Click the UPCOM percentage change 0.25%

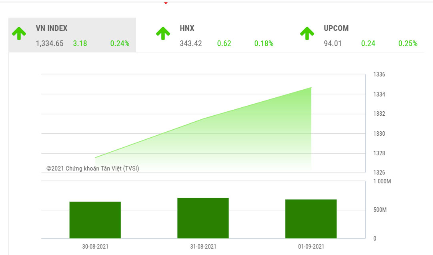pyautogui.click(x=408, y=44)
